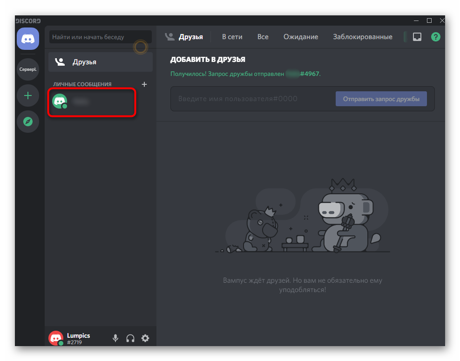
Task: Switch to the 'Все' friends tab
Action: (263, 37)
